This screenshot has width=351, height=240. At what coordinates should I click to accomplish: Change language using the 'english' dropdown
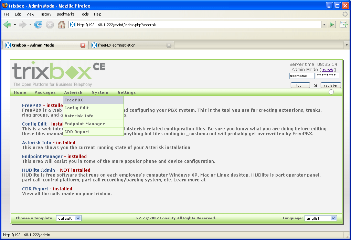point(320,218)
